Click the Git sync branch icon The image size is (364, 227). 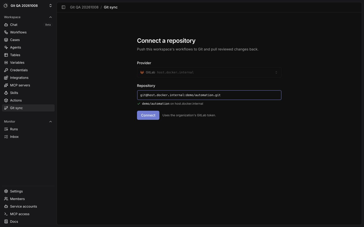coord(6,108)
